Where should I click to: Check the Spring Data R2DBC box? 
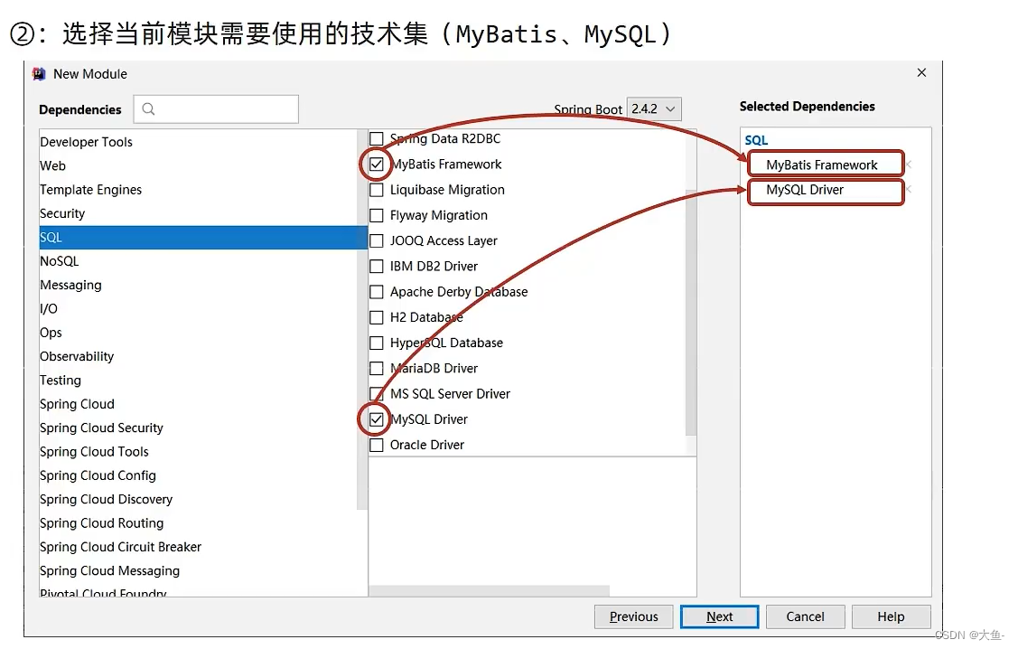click(x=377, y=138)
